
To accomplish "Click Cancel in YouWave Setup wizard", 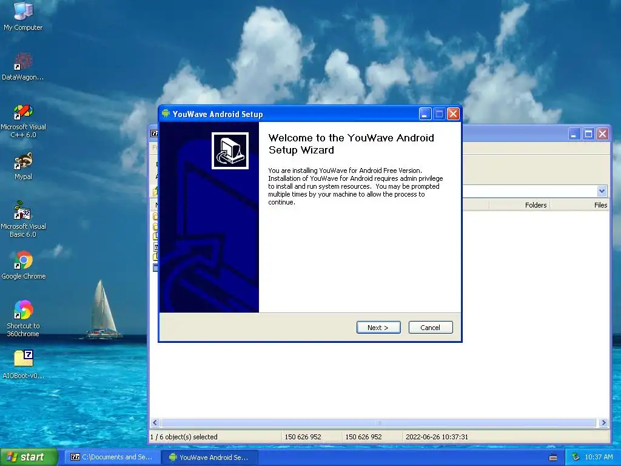I will 431,327.
